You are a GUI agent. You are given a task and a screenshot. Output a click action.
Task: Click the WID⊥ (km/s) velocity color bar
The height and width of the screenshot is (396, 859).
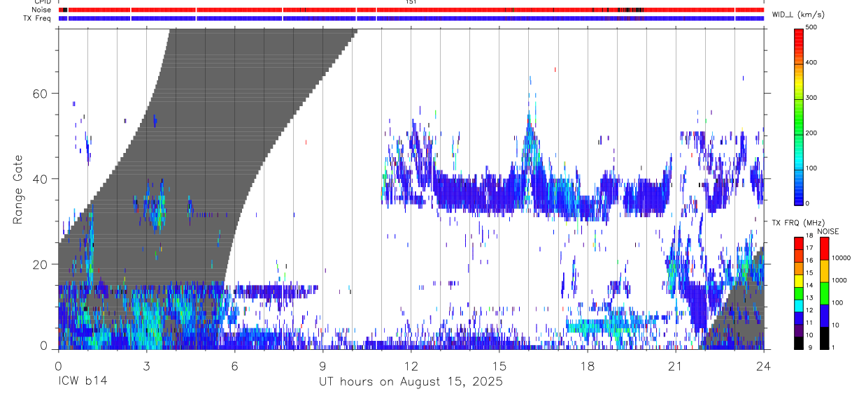point(799,116)
